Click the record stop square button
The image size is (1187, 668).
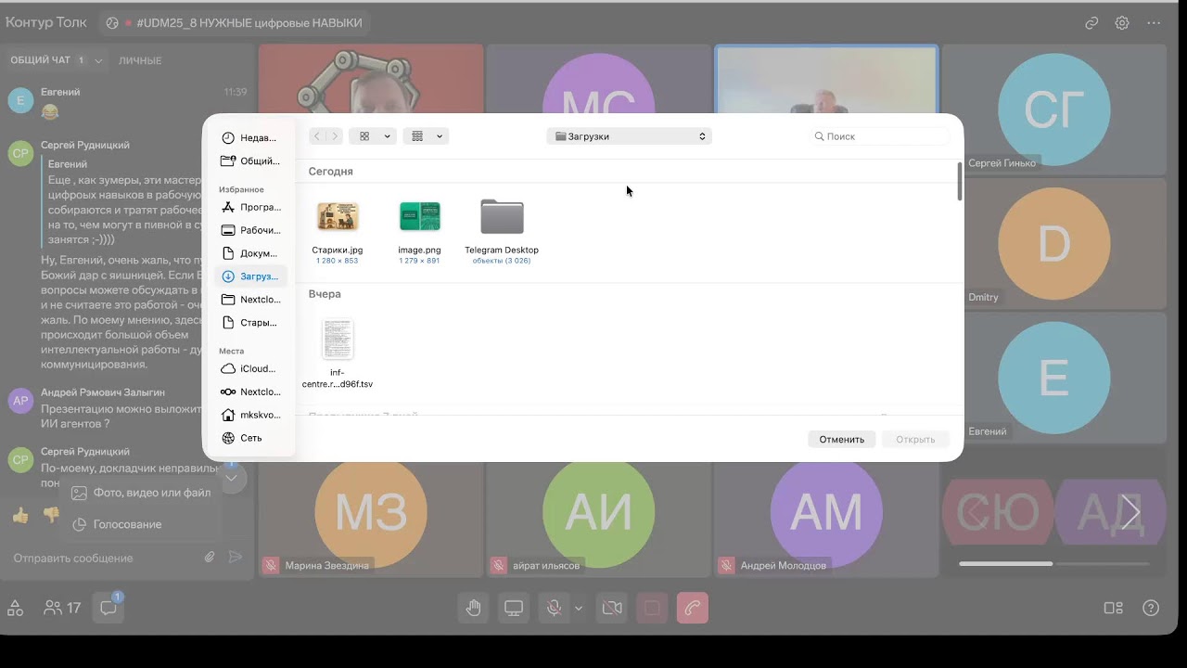[652, 608]
